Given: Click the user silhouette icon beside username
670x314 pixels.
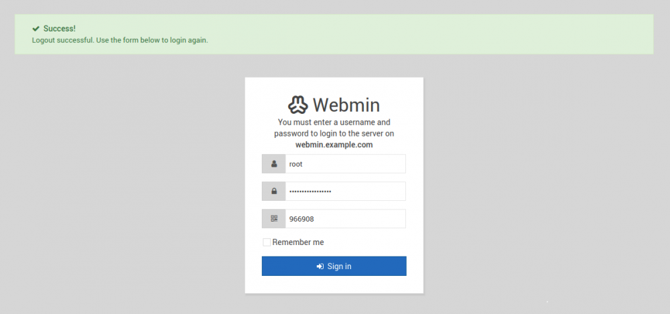Looking at the screenshot, I should click(274, 164).
